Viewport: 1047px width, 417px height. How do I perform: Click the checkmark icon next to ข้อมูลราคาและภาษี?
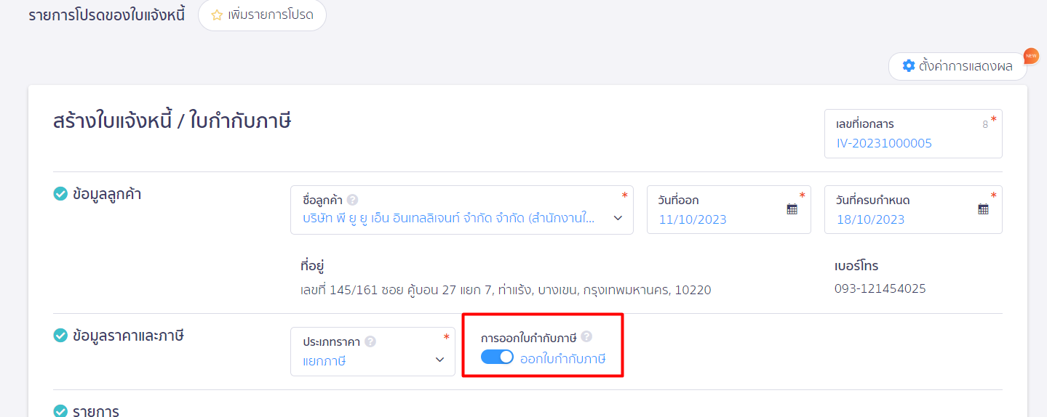click(x=61, y=336)
